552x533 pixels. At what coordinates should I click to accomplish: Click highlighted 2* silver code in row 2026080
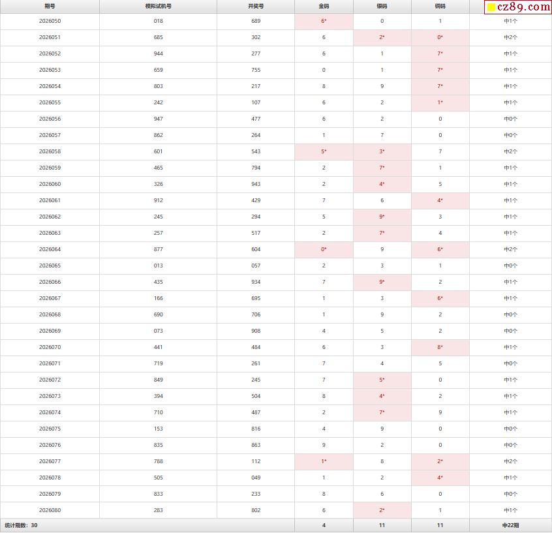click(382, 510)
